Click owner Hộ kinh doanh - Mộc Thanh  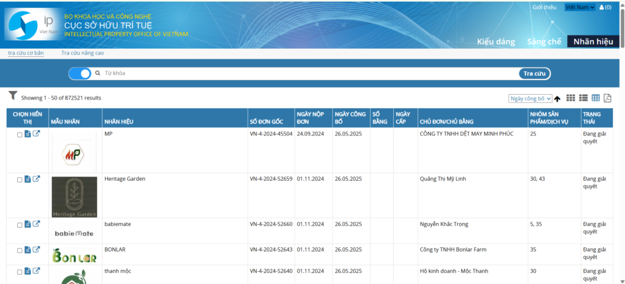click(x=454, y=271)
